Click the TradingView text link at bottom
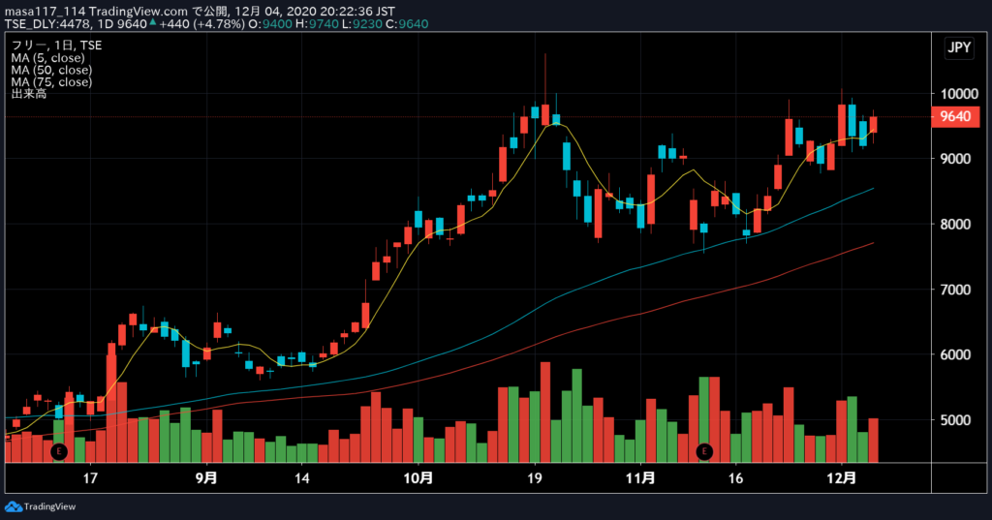Screen dimensions: 992x520 coord(49,506)
